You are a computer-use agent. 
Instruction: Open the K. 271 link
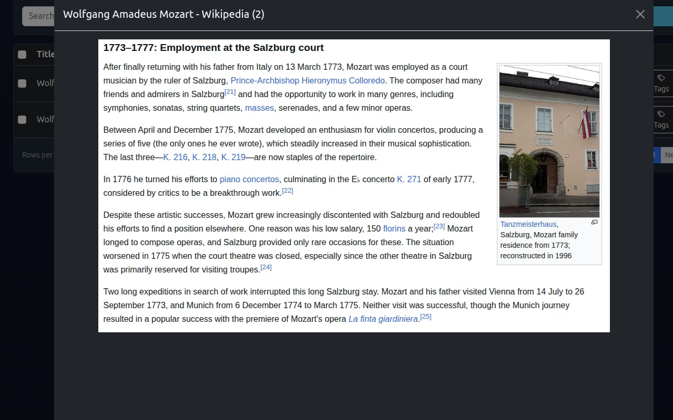click(x=409, y=179)
